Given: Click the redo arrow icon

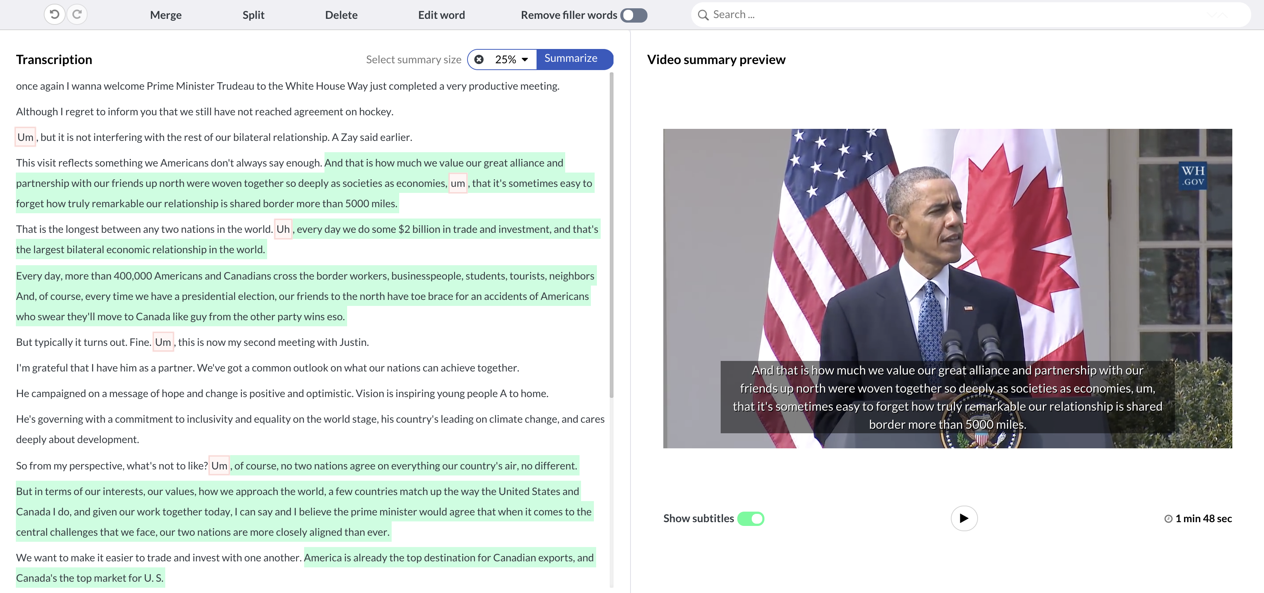Looking at the screenshot, I should click(77, 14).
